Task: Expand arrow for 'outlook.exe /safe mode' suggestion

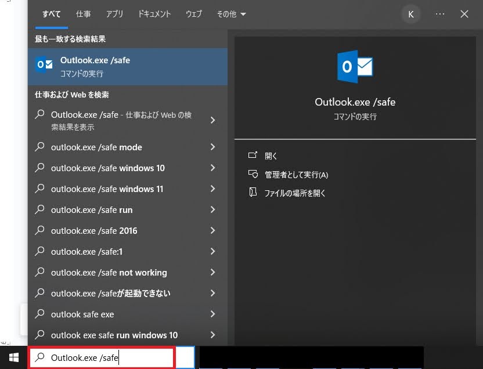Action: (x=212, y=147)
